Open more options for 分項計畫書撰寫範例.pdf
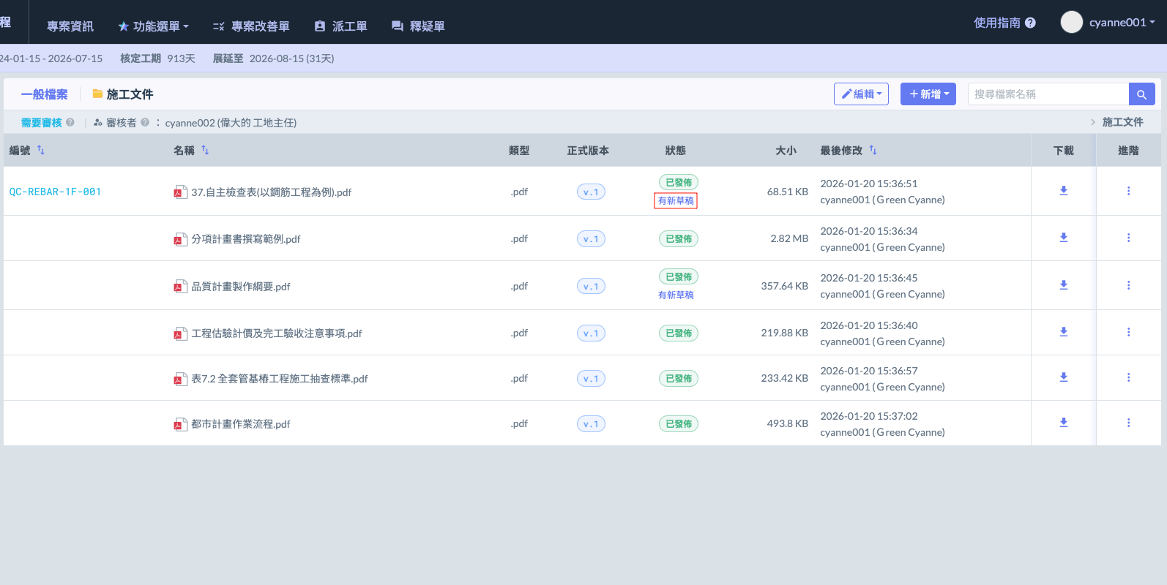The width and height of the screenshot is (1167, 585). coord(1128,238)
